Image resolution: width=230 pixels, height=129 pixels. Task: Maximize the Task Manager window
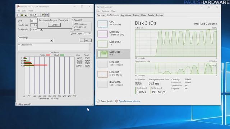pyautogui.click(x=209, y=7)
